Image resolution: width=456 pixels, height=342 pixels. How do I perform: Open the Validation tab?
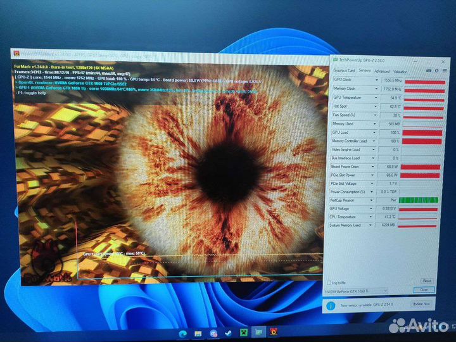pos(400,72)
